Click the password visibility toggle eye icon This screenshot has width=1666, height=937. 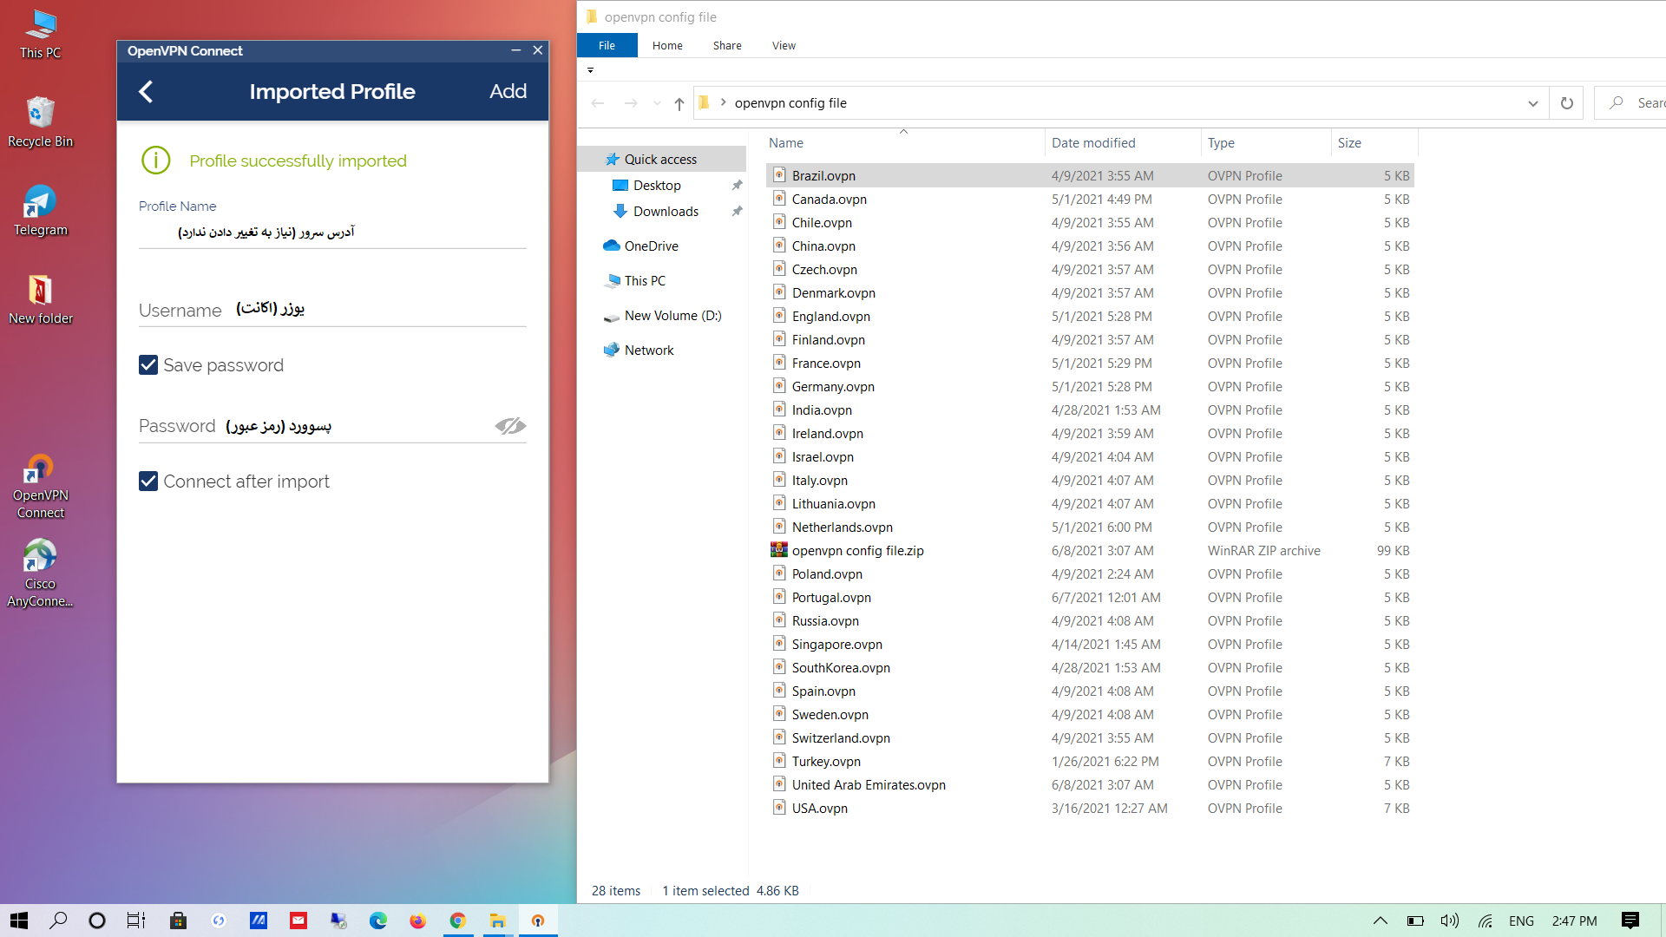pyautogui.click(x=510, y=426)
